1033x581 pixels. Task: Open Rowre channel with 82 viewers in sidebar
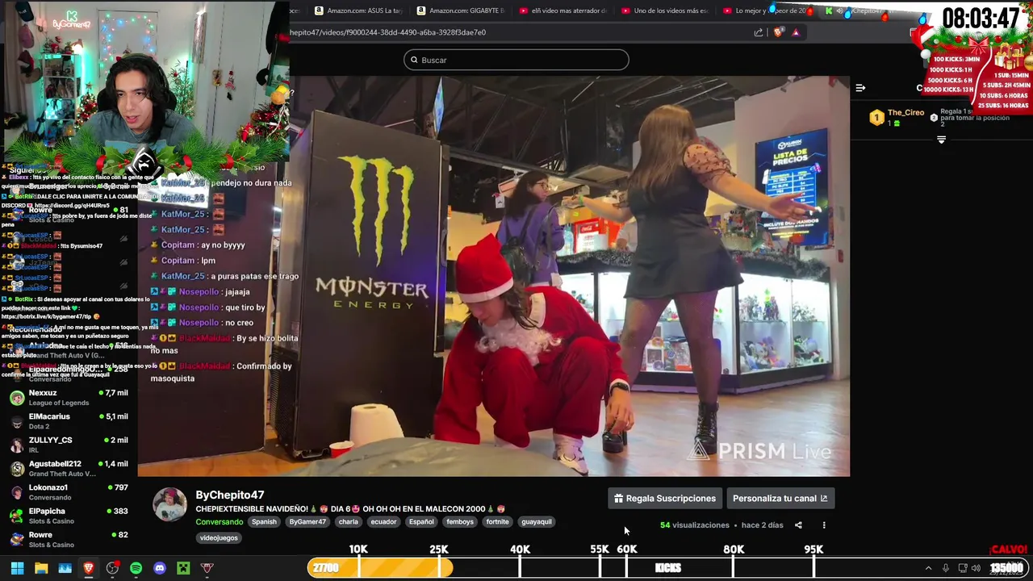tap(69, 539)
